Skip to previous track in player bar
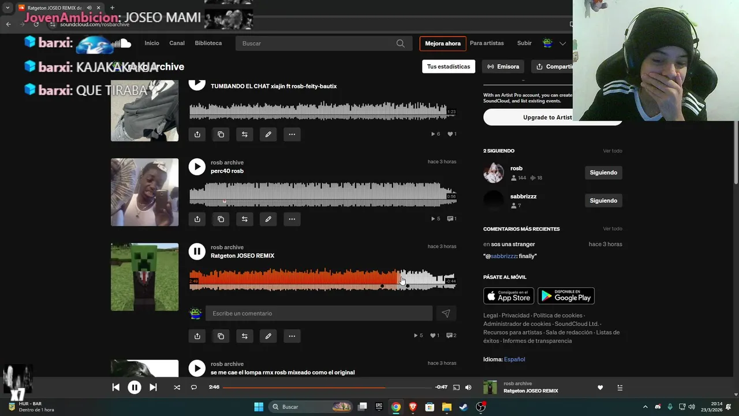The image size is (739, 416). tap(115, 387)
